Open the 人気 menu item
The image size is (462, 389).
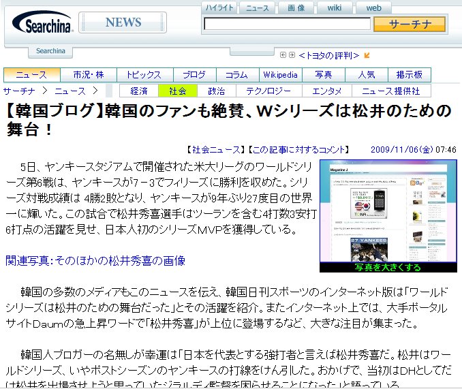[367, 75]
